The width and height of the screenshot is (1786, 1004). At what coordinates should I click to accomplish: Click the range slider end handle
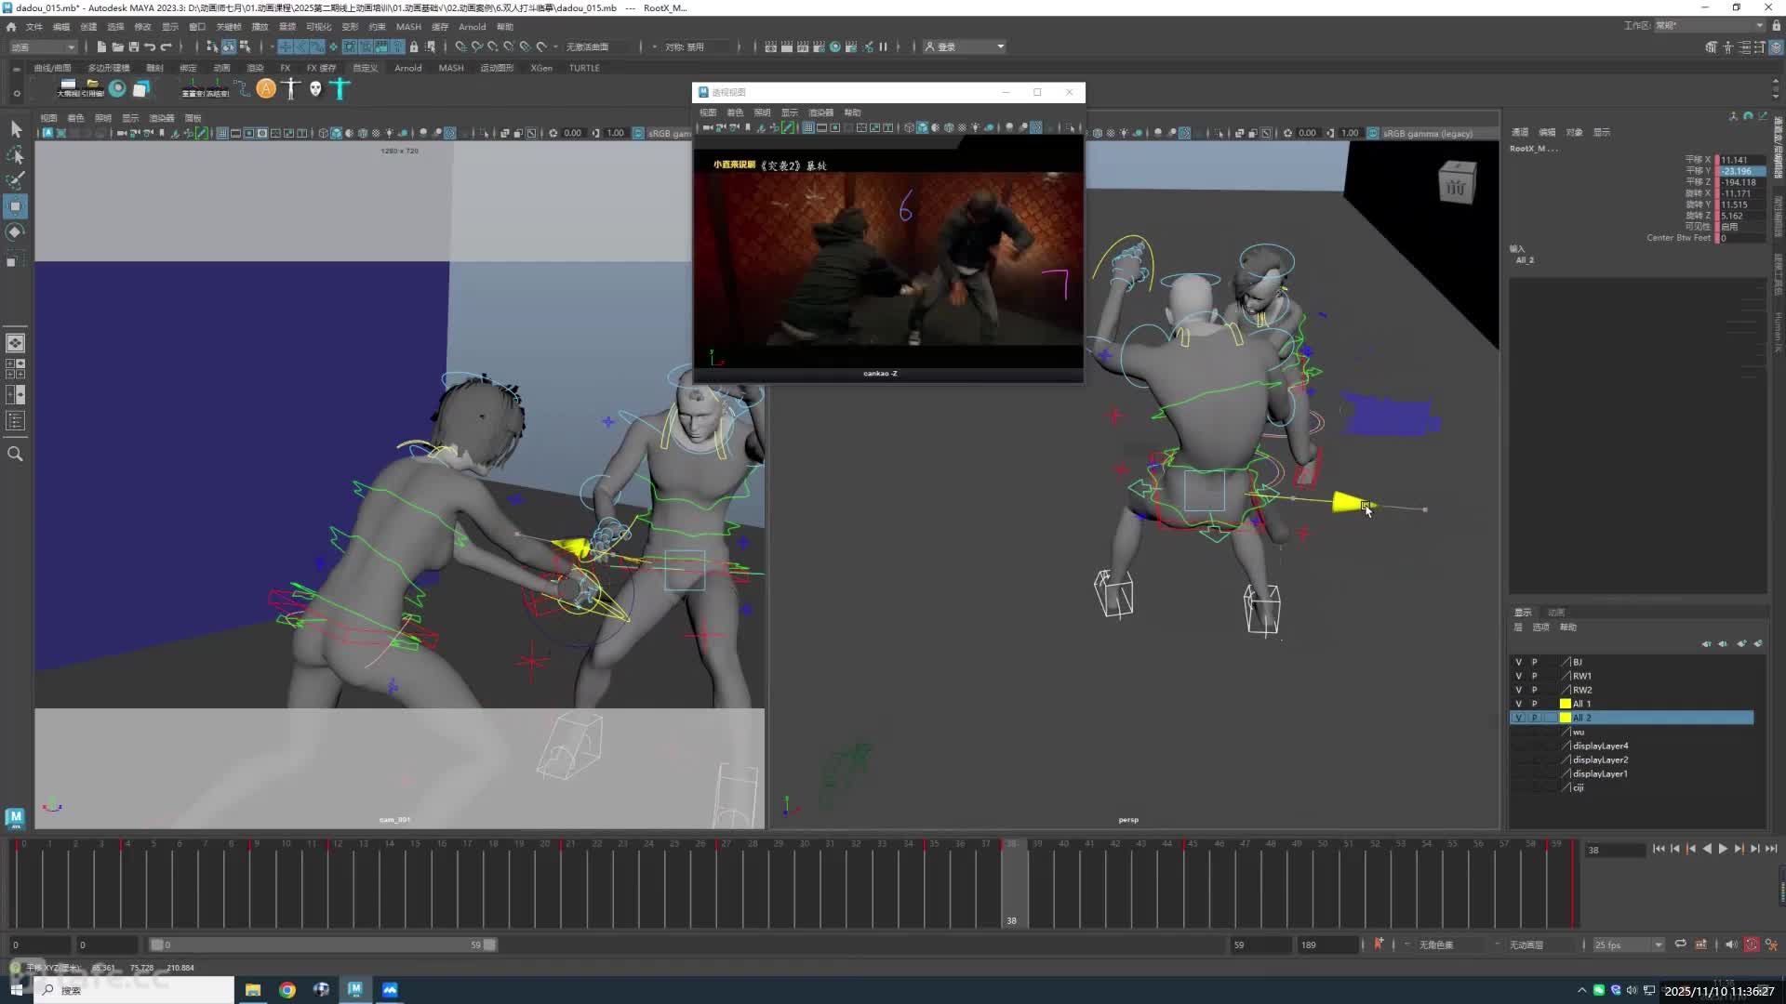pos(490,945)
